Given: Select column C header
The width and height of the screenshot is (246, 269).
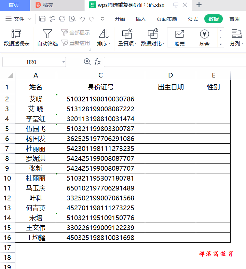Looking at the screenshot, I should click(x=100, y=75).
